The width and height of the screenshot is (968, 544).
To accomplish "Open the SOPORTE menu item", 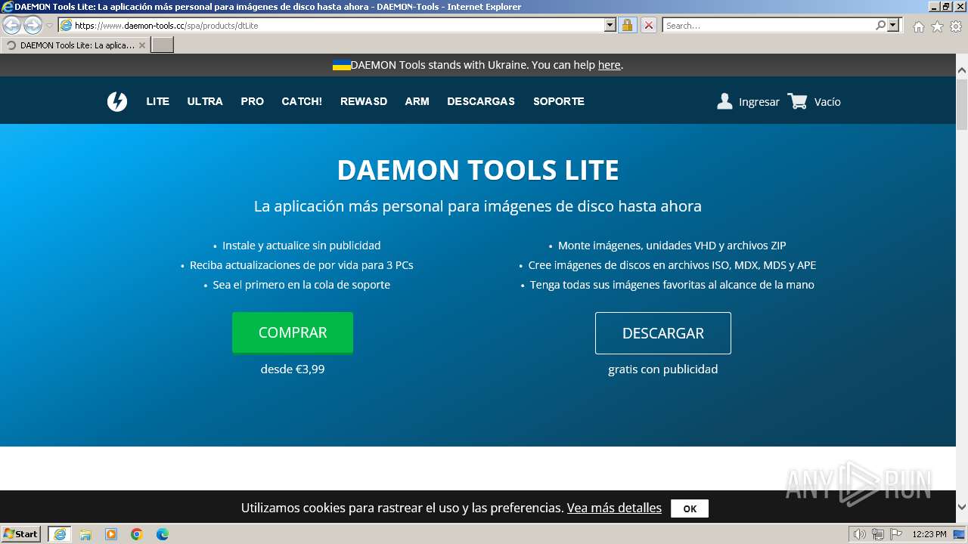I will coord(559,101).
